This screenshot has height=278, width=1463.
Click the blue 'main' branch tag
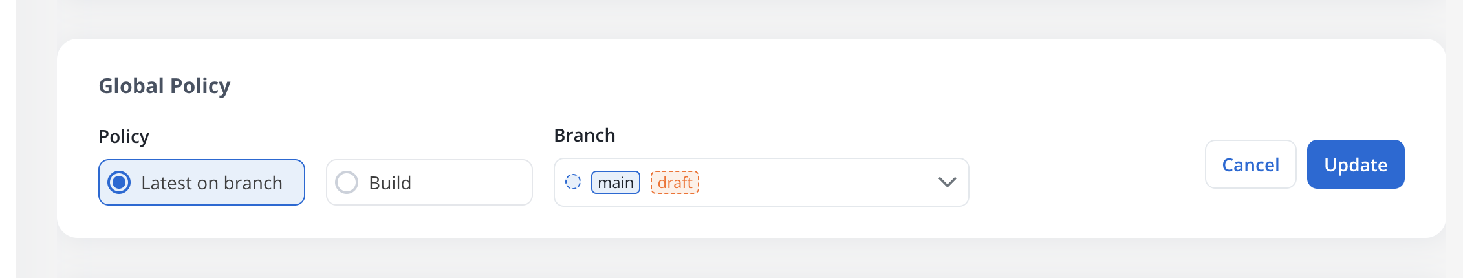(x=615, y=183)
